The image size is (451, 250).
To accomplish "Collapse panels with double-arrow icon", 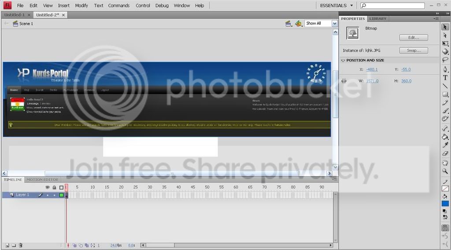I will point(437,13).
